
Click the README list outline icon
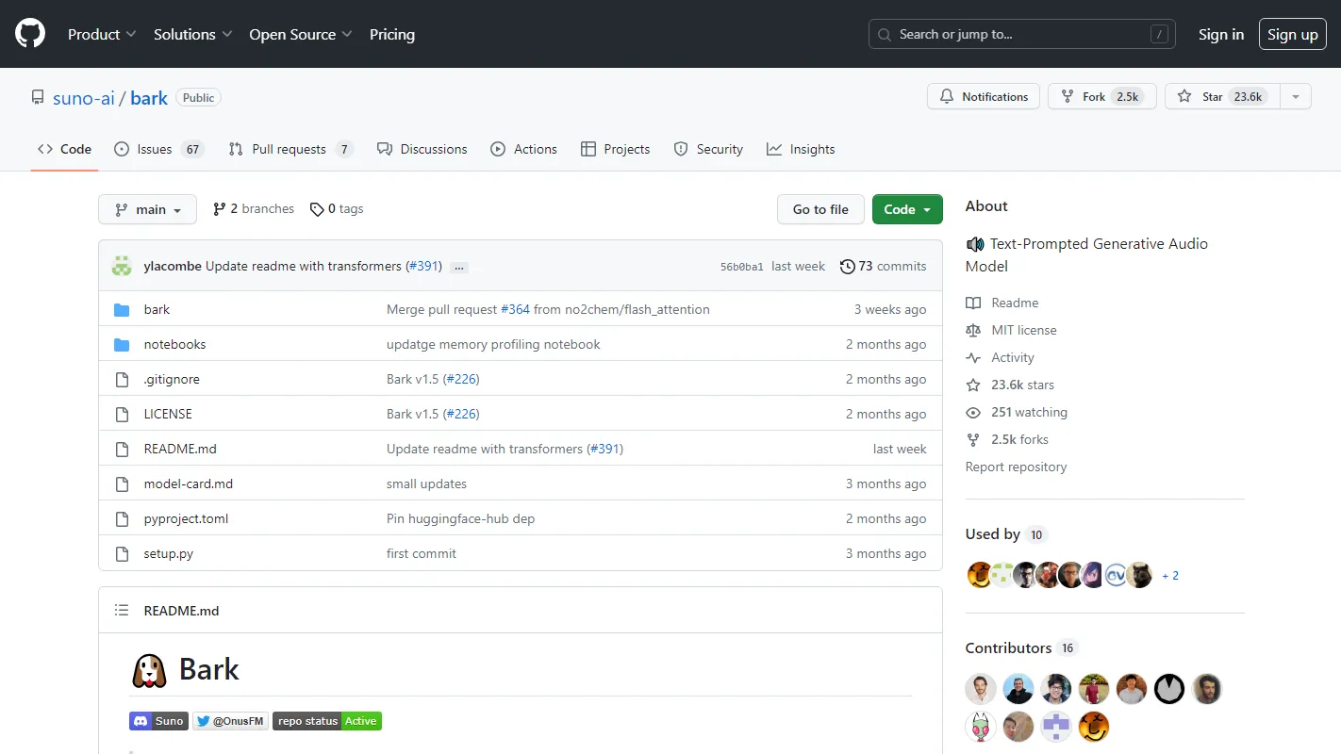pos(122,611)
